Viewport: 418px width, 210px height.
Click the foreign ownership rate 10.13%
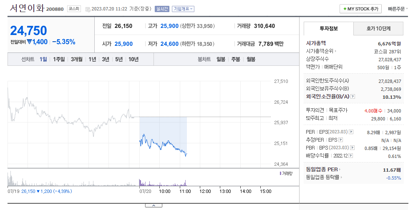[x=392, y=97]
